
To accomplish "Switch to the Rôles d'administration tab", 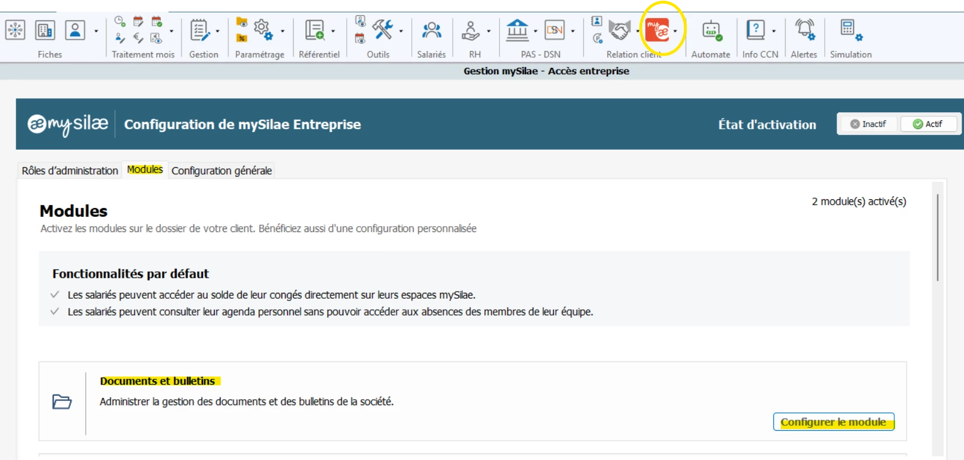I will tap(70, 171).
